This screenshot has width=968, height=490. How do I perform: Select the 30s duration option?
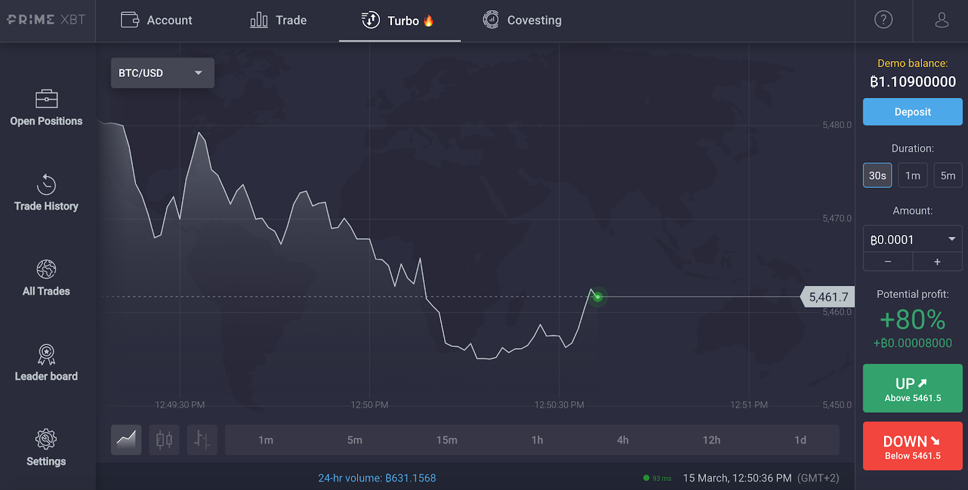click(x=877, y=176)
